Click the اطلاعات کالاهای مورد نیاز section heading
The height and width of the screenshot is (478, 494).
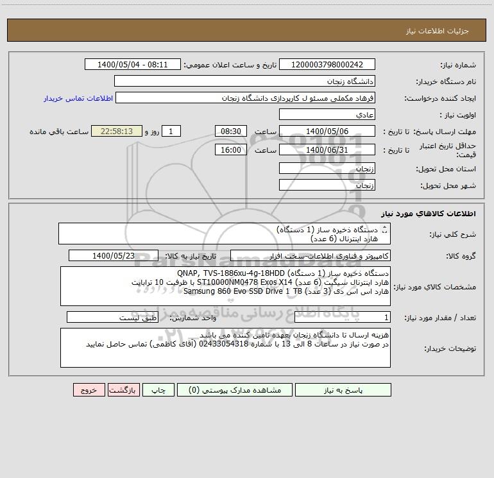pos(429,214)
